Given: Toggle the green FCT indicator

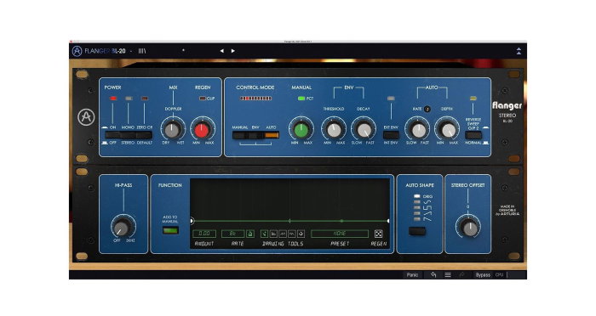Looking at the screenshot, I should point(301,99).
